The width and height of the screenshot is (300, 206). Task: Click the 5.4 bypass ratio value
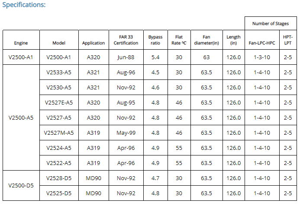[155, 57]
